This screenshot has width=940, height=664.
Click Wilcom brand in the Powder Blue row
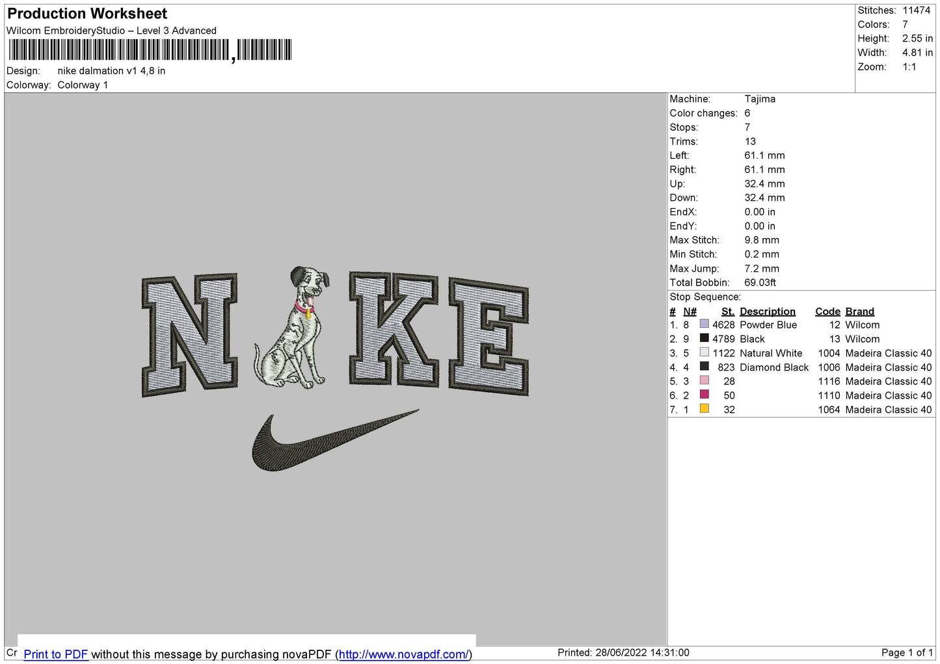tap(862, 325)
